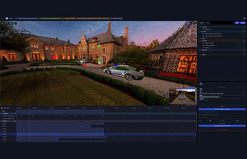This screenshot has width=247, height=159.
Task: Select the Shot 3 timeline row
Action: (98, 129)
